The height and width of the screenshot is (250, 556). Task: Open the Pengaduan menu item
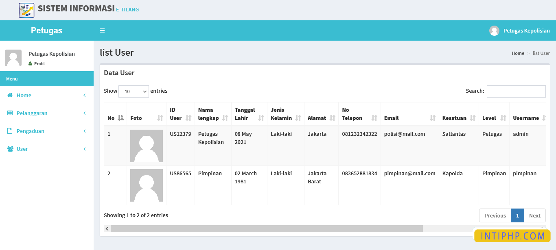(31, 131)
